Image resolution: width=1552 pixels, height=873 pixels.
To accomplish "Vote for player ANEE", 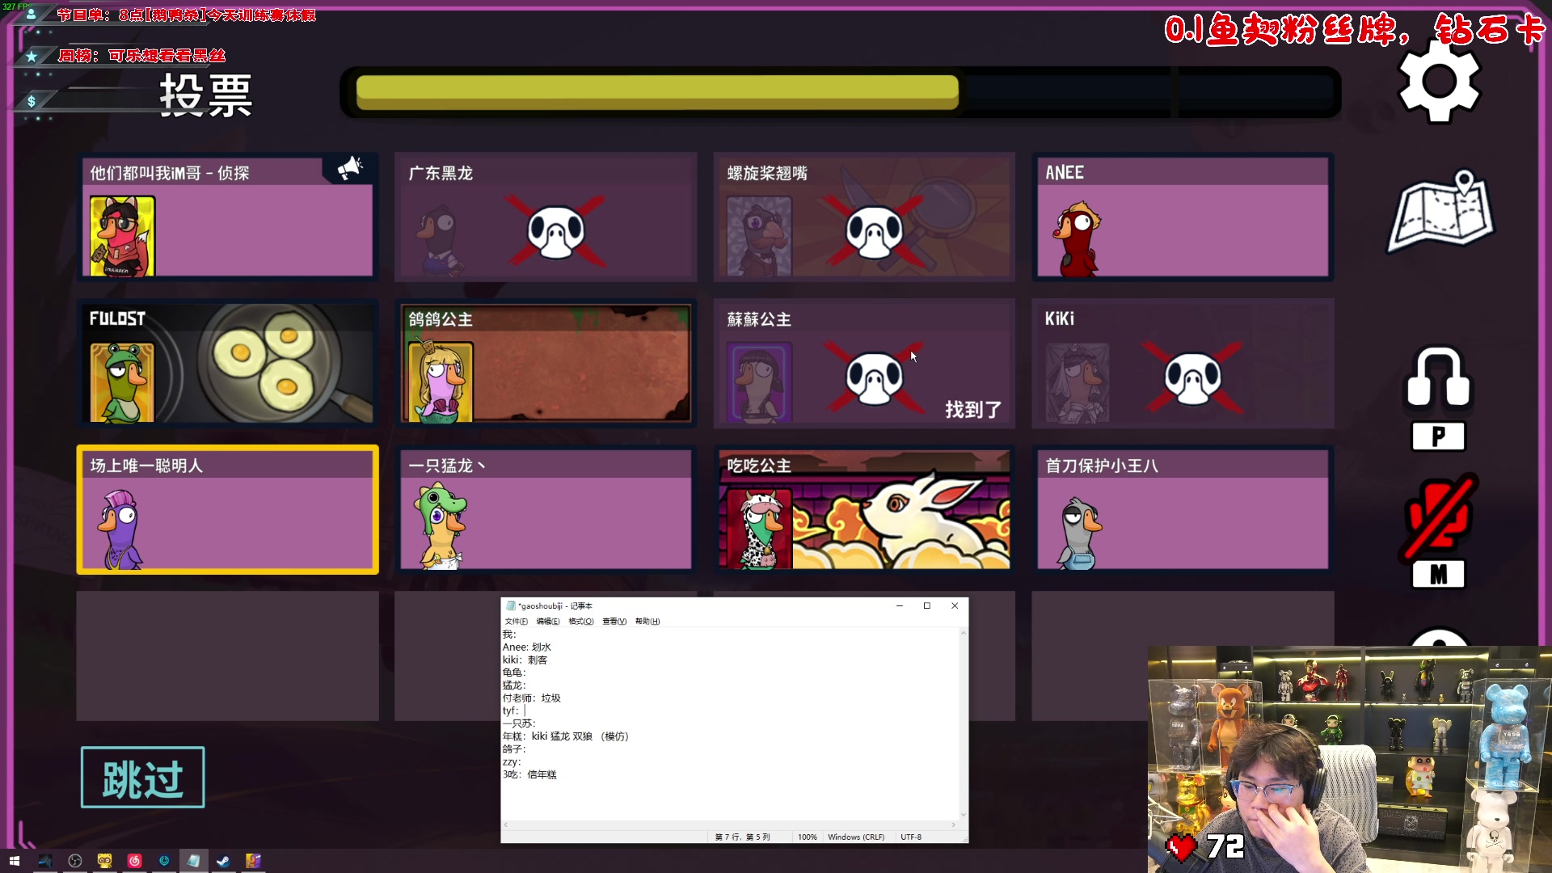I will point(1182,217).
